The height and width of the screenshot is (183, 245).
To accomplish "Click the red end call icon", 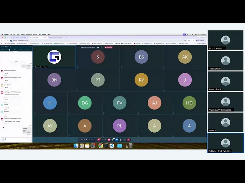I will coord(129,140).
